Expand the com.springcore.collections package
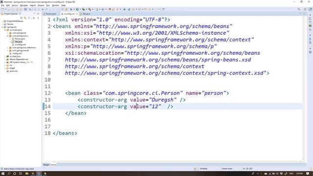 pyautogui.click(x=8, y=48)
